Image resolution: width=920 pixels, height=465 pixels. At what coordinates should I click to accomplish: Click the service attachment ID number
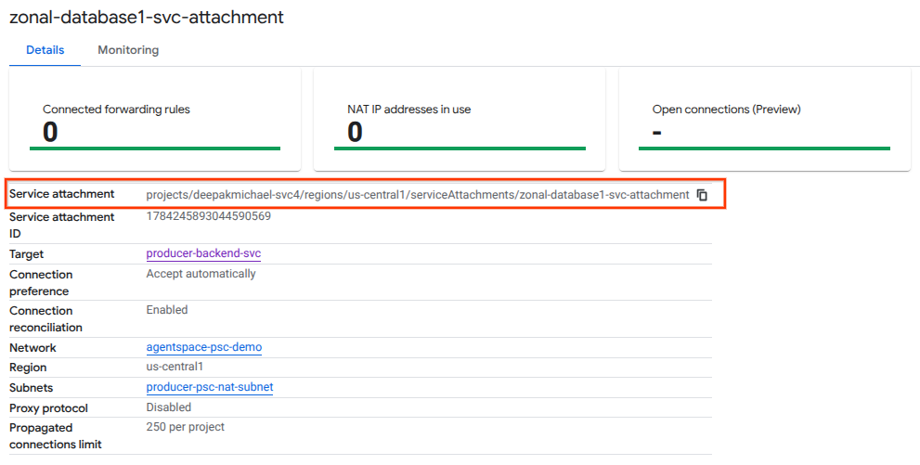click(x=209, y=217)
